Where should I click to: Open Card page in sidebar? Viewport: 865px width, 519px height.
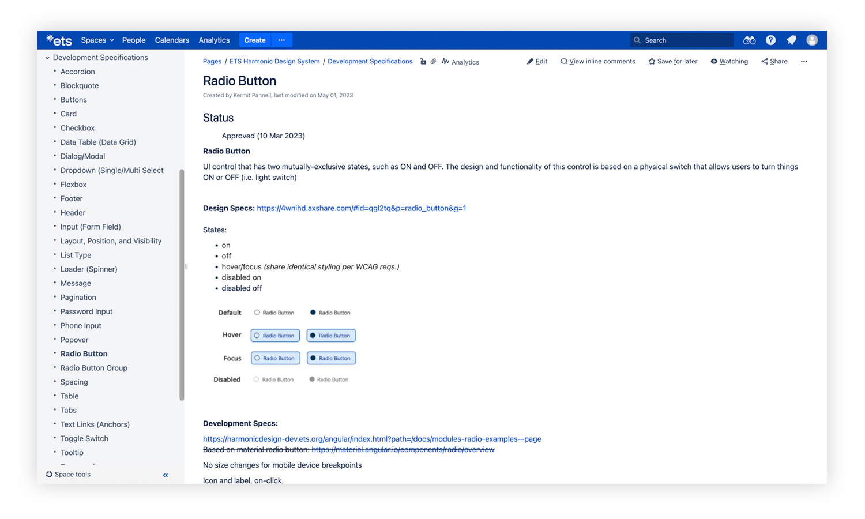68,114
